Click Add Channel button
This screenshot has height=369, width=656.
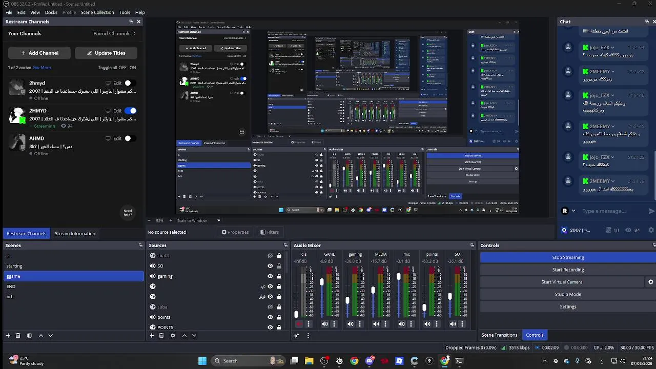point(39,53)
